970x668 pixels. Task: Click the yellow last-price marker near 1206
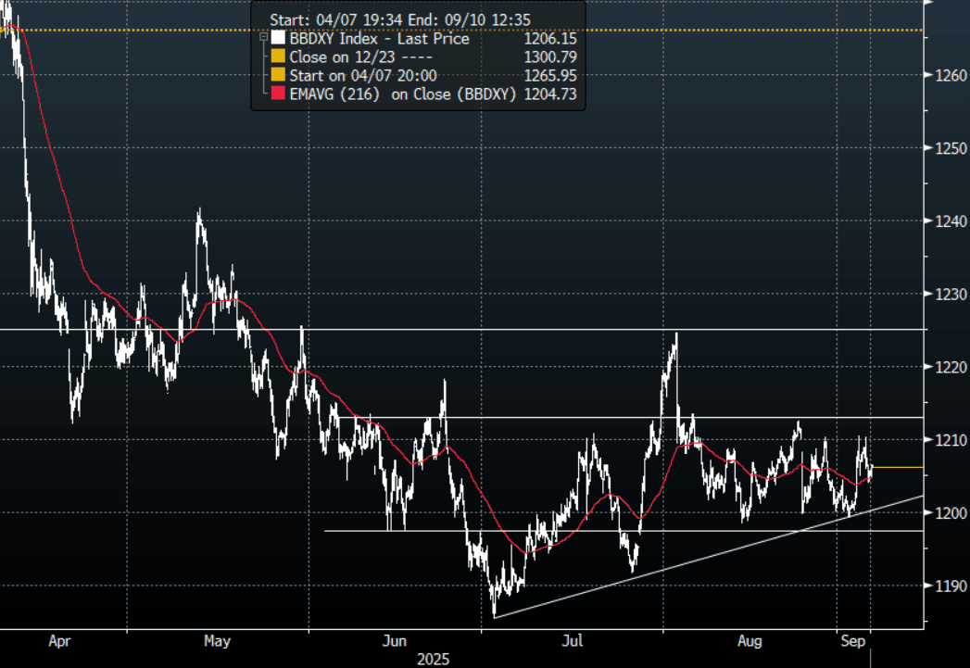[898, 468]
